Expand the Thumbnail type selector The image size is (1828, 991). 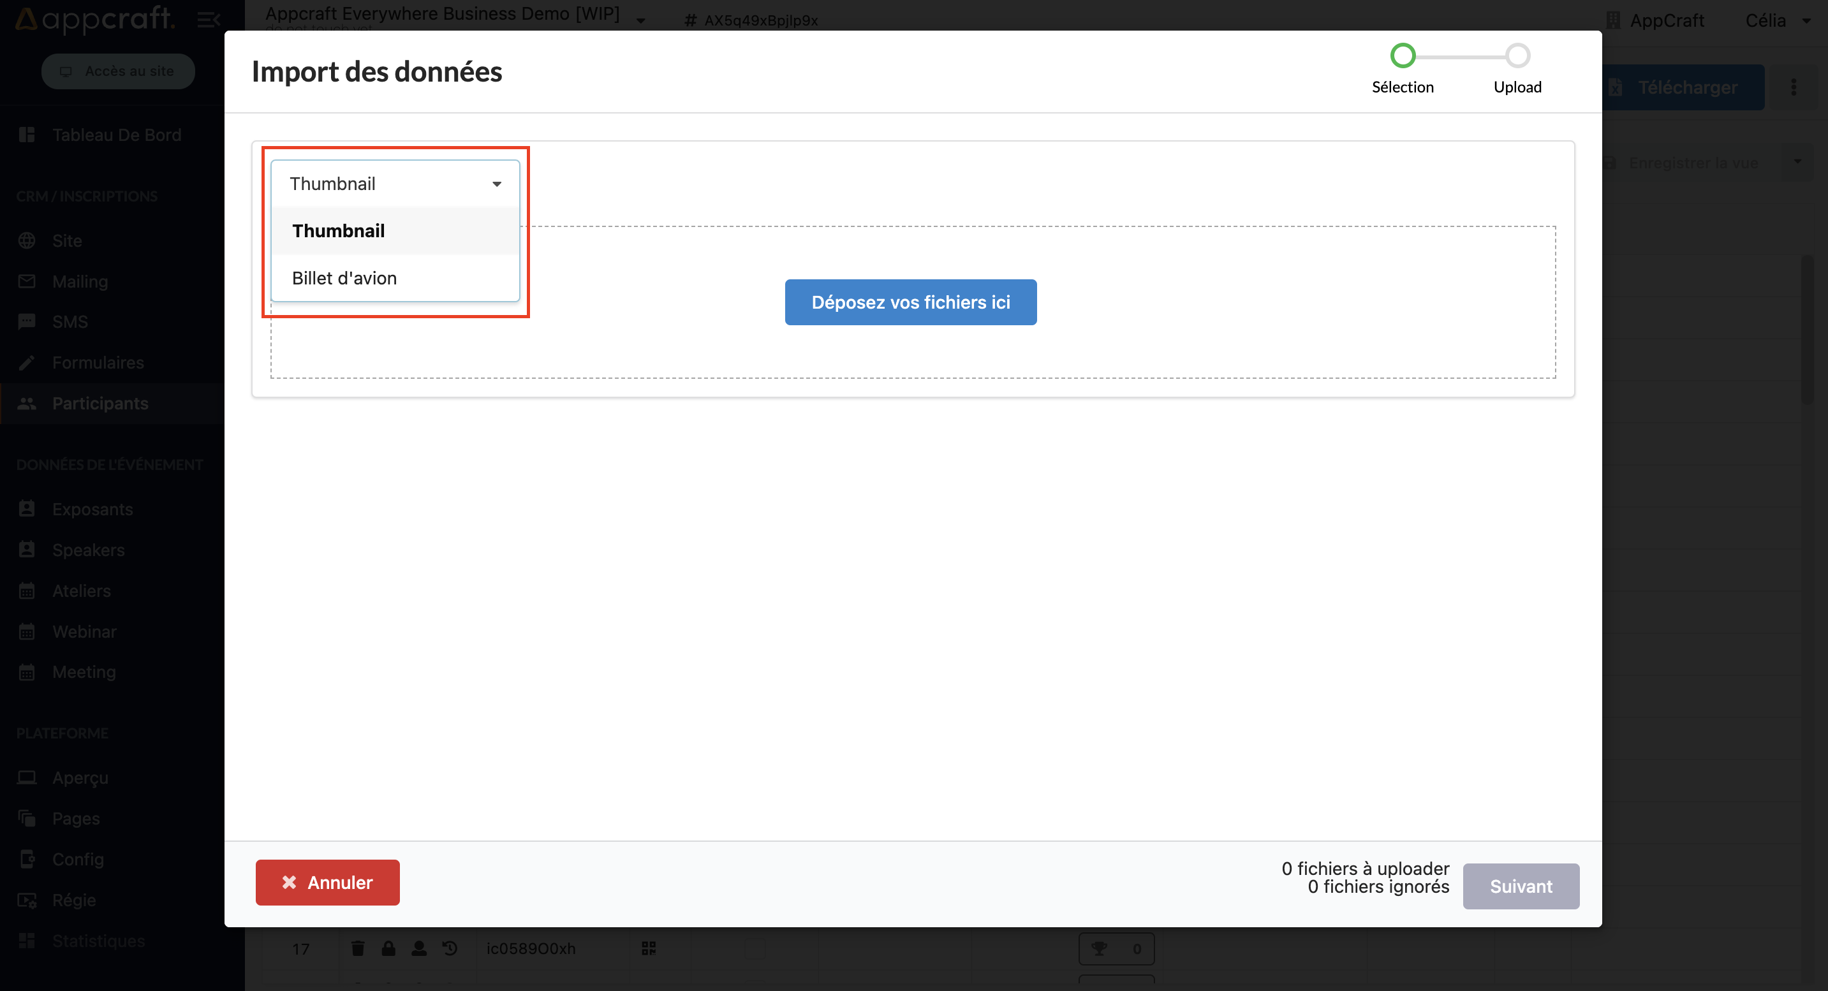click(393, 183)
